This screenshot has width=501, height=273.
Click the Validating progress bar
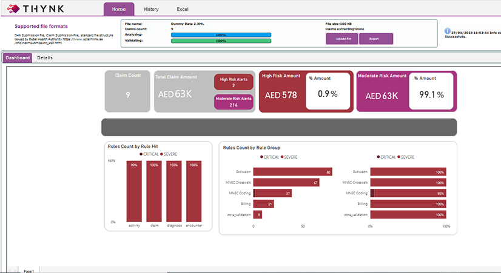click(x=220, y=41)
